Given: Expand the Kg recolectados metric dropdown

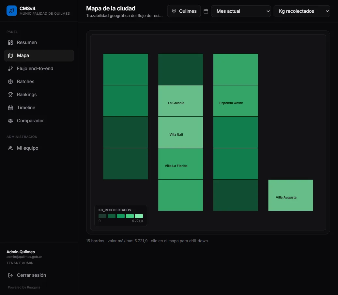Looking at the screenshot, I should [x=302, y=11].
